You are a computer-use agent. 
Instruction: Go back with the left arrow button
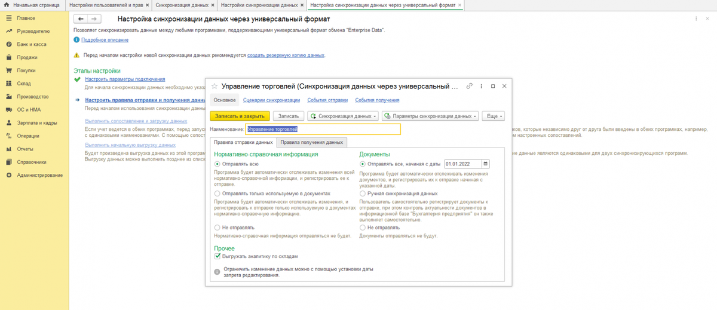point(81,19)
